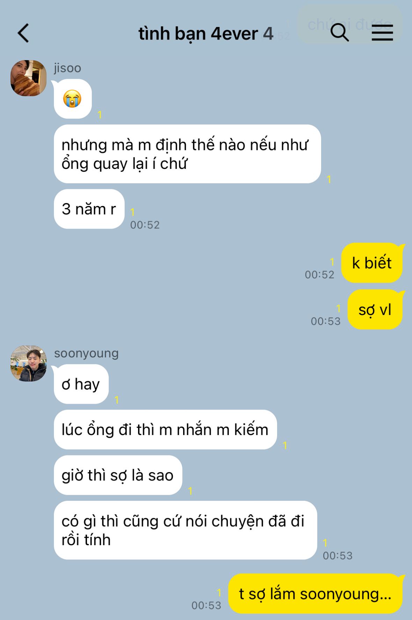
Task: Tap message starting "nhưng mà m định"
Action: pyautogui.click(x=187, y=154)
